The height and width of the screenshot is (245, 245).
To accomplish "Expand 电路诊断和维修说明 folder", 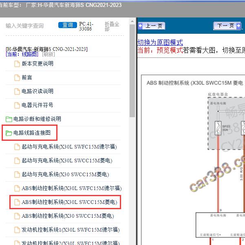I will [x=37, y=119].
